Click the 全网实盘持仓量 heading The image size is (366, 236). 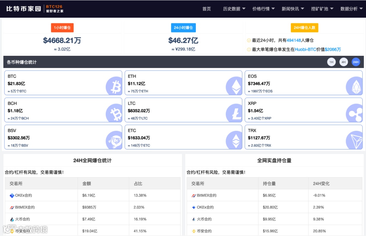pyautogui.click(x=274, y=161)
